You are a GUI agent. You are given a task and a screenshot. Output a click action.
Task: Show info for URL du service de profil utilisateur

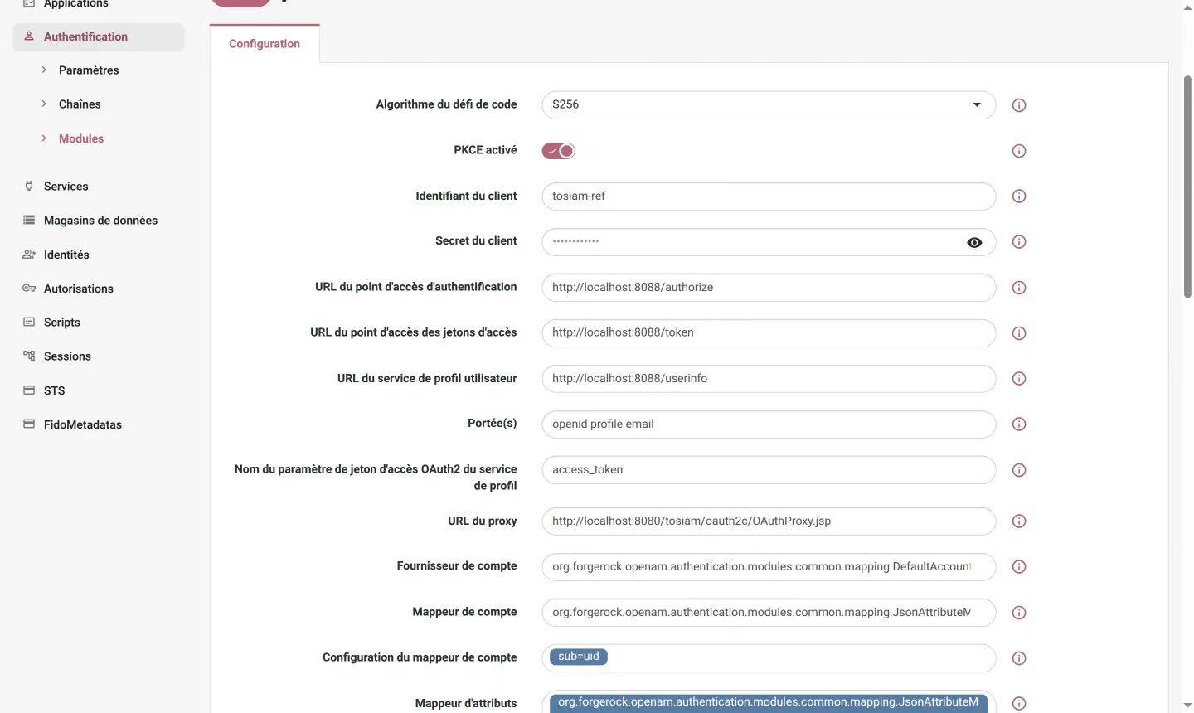click(x=1019, y=379)
